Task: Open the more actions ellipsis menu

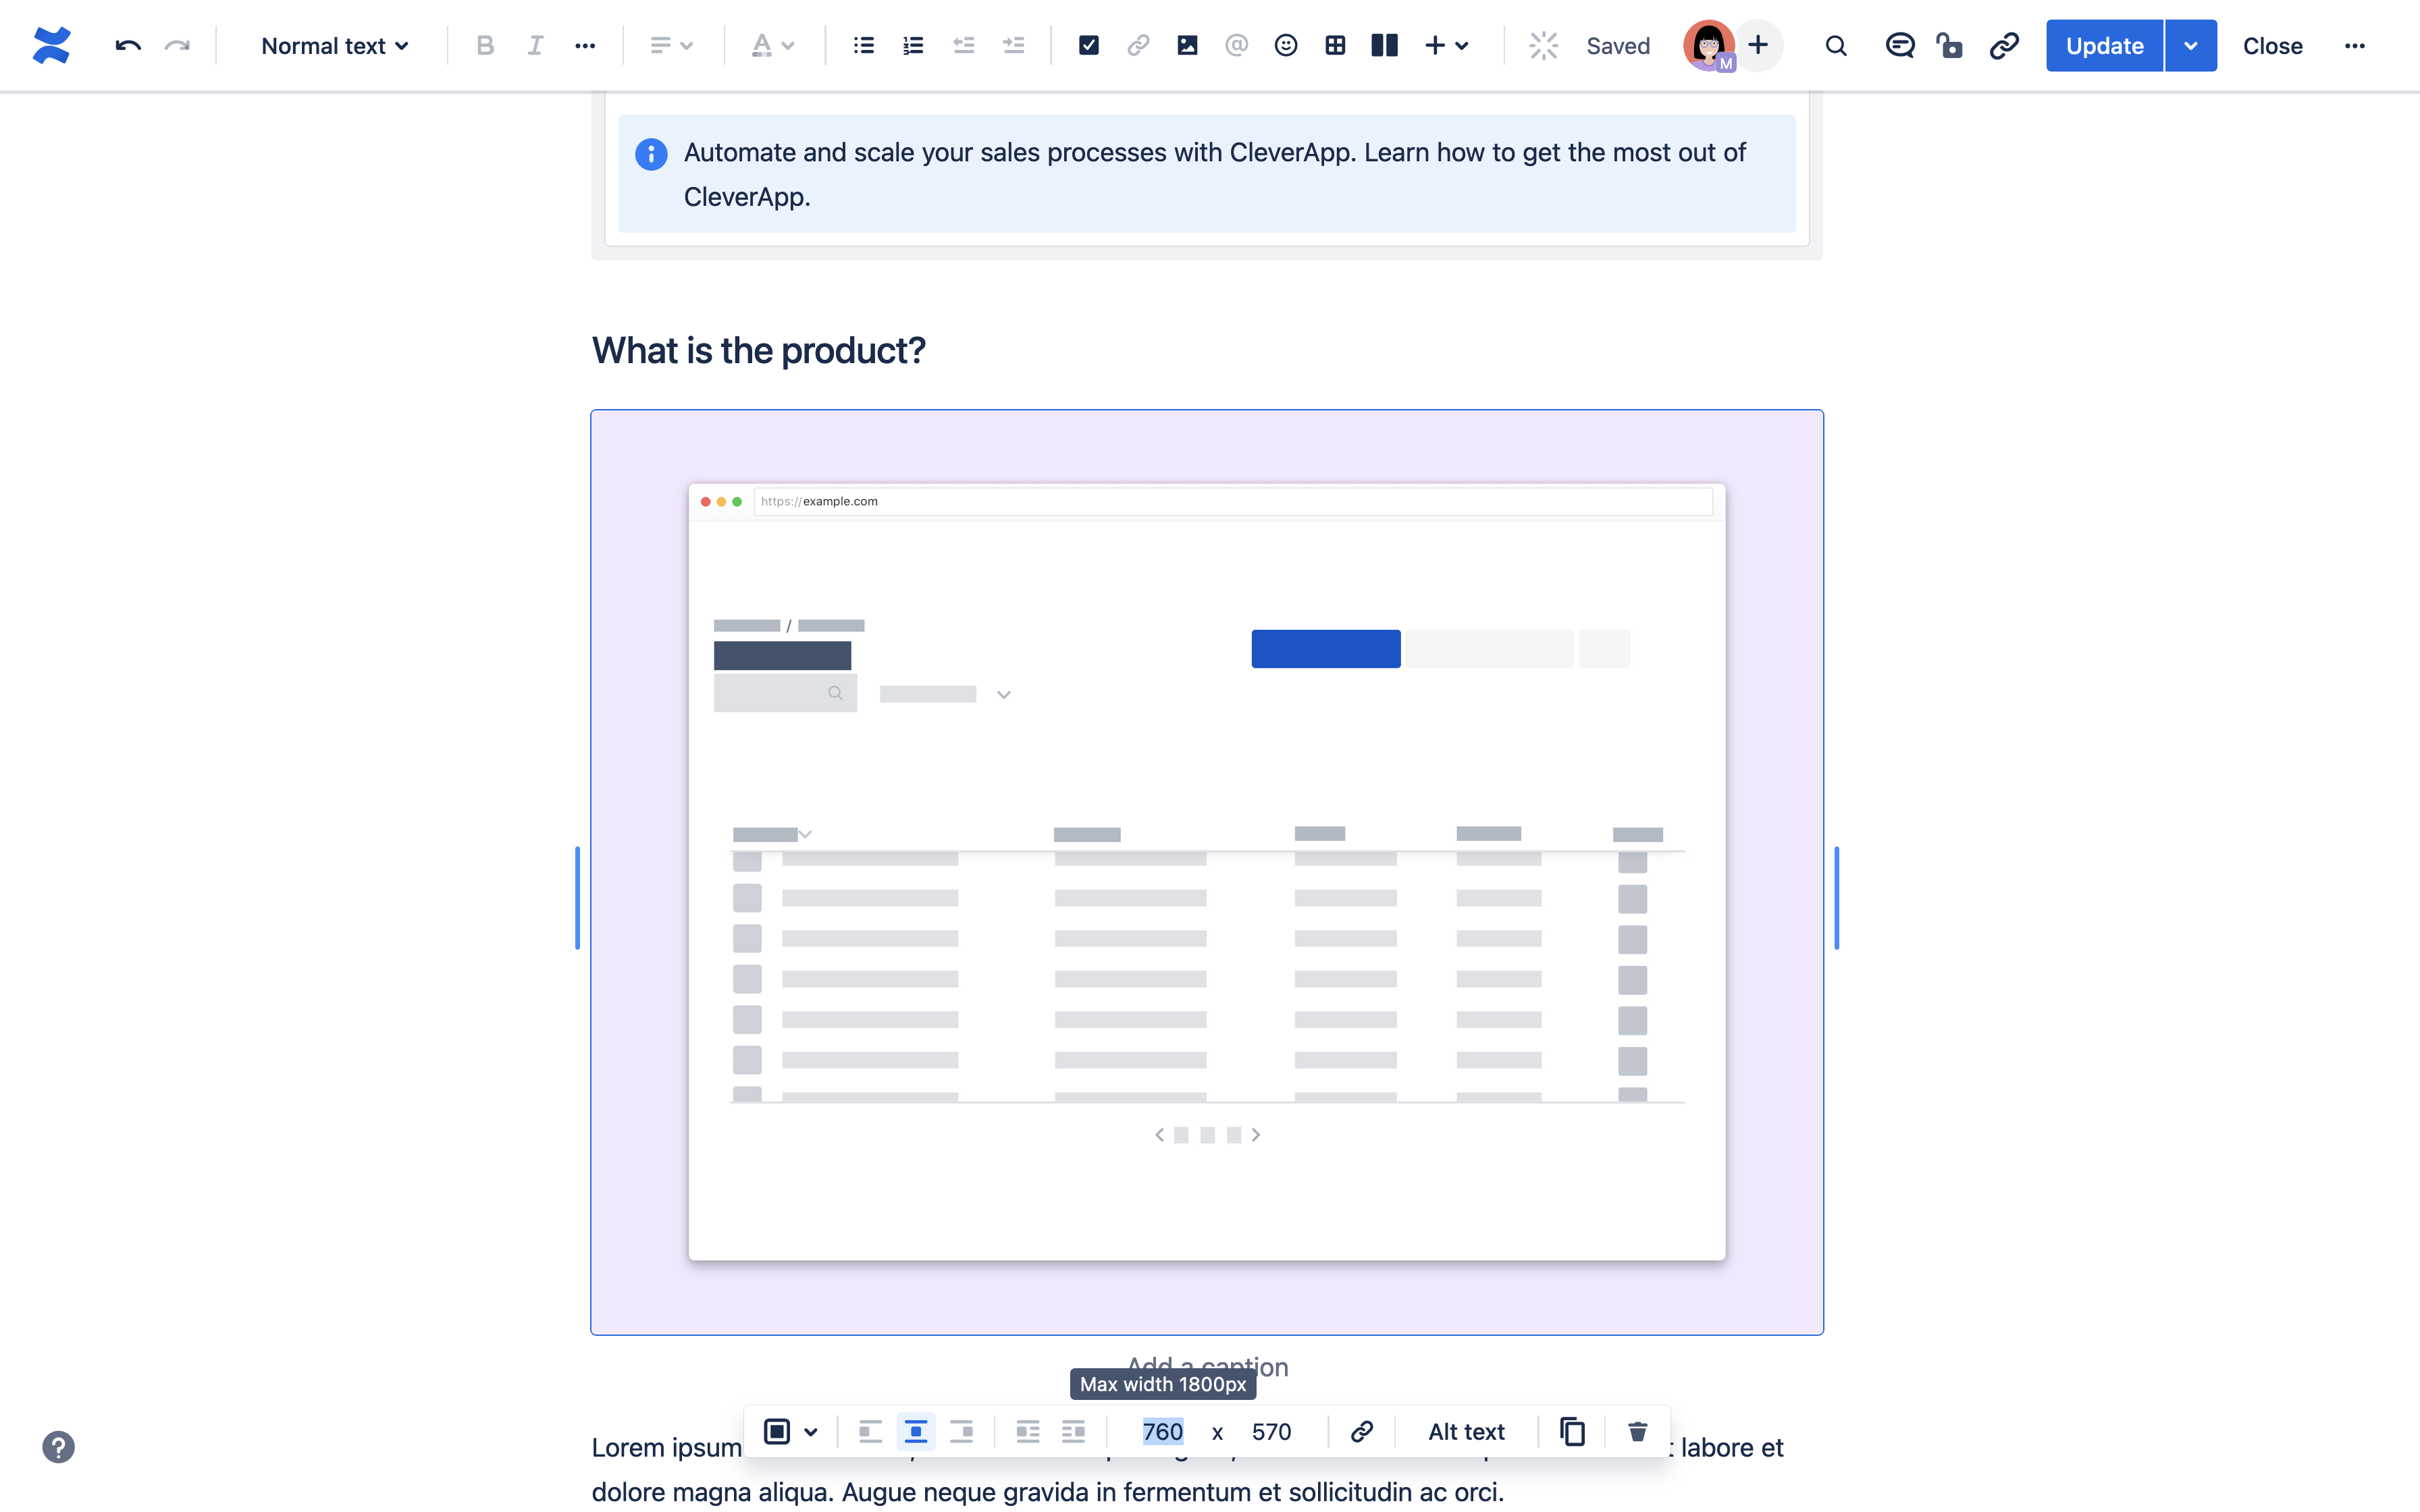Action: coord(2354,45)
